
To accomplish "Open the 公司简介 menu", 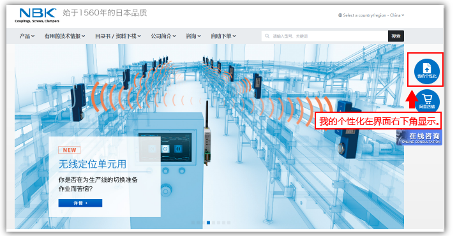I will click(x=163, y=36).
